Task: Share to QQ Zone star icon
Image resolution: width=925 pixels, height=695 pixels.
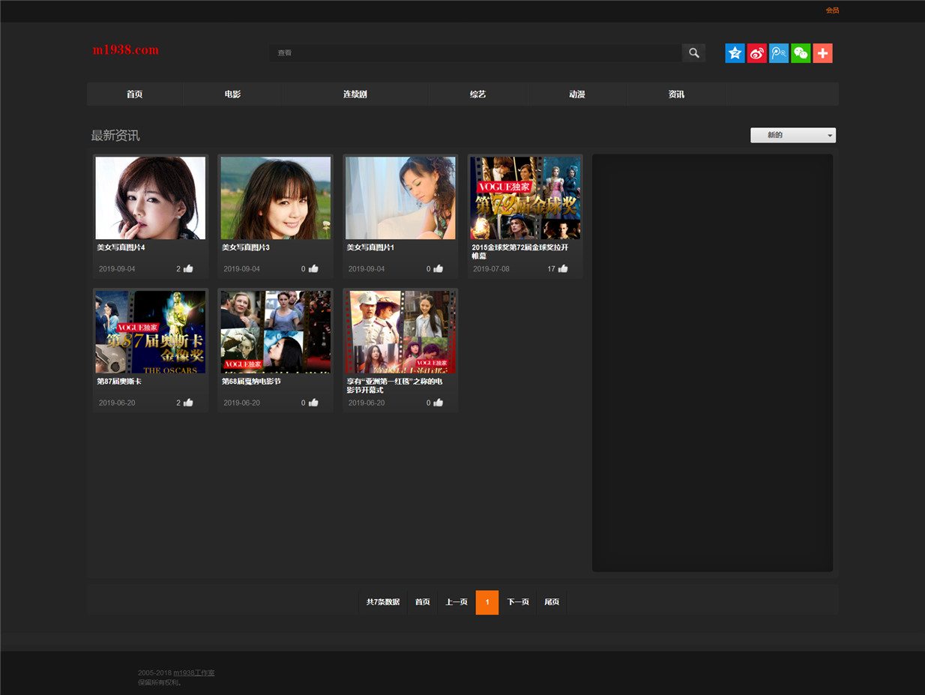Action: (735, 53)
